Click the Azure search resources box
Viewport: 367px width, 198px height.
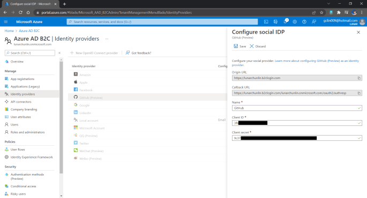click(x=162, y=22)
